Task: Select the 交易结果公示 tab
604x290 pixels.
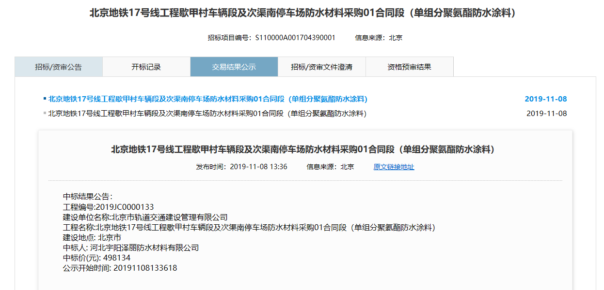Action: 234,67
